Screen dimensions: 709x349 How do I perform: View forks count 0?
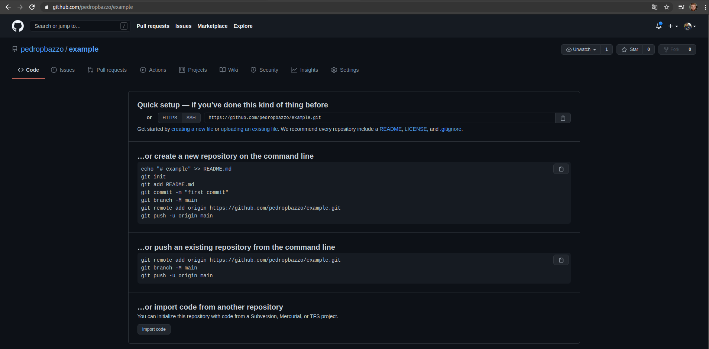[690, 49]
